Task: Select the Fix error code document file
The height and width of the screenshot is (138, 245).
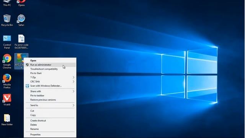Action: [x=21, y=42]
